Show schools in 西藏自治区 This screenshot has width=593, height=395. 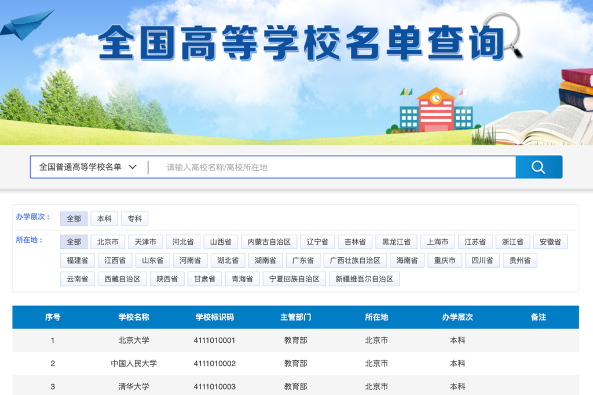pyautogui.click(x=122, y=279)
